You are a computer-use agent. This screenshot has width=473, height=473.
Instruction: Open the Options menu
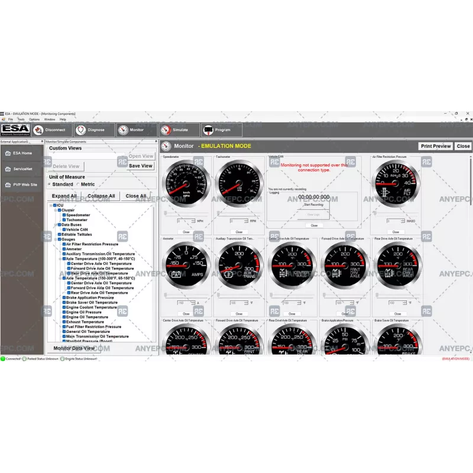click(x=33, y=118)
